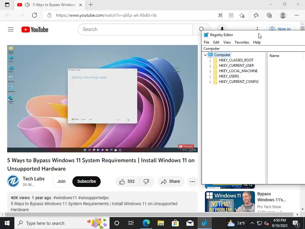Image resolution: width=305 pixels, height=229 pixels.
Task: Open the notification center icon
Action: click(x=295, y=223)
